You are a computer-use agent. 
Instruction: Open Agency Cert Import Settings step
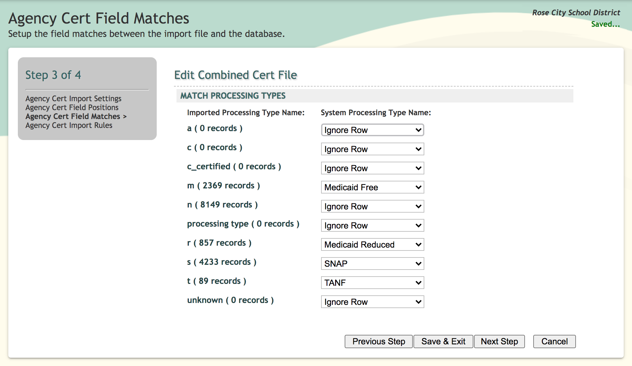click(73, 99)
